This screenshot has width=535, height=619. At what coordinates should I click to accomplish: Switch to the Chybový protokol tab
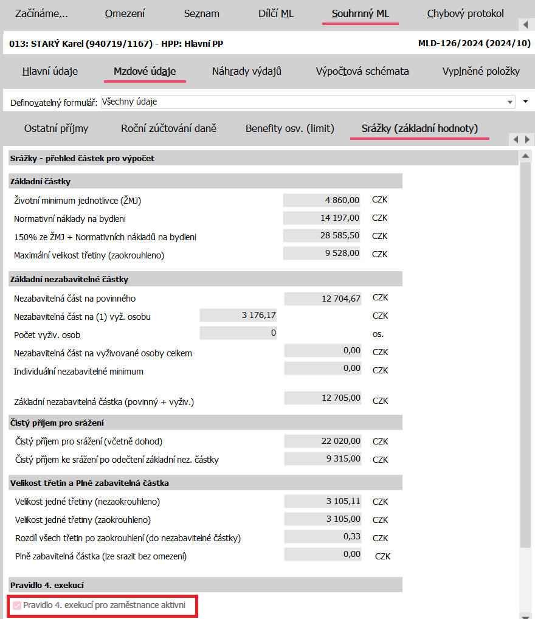[465, 14]
